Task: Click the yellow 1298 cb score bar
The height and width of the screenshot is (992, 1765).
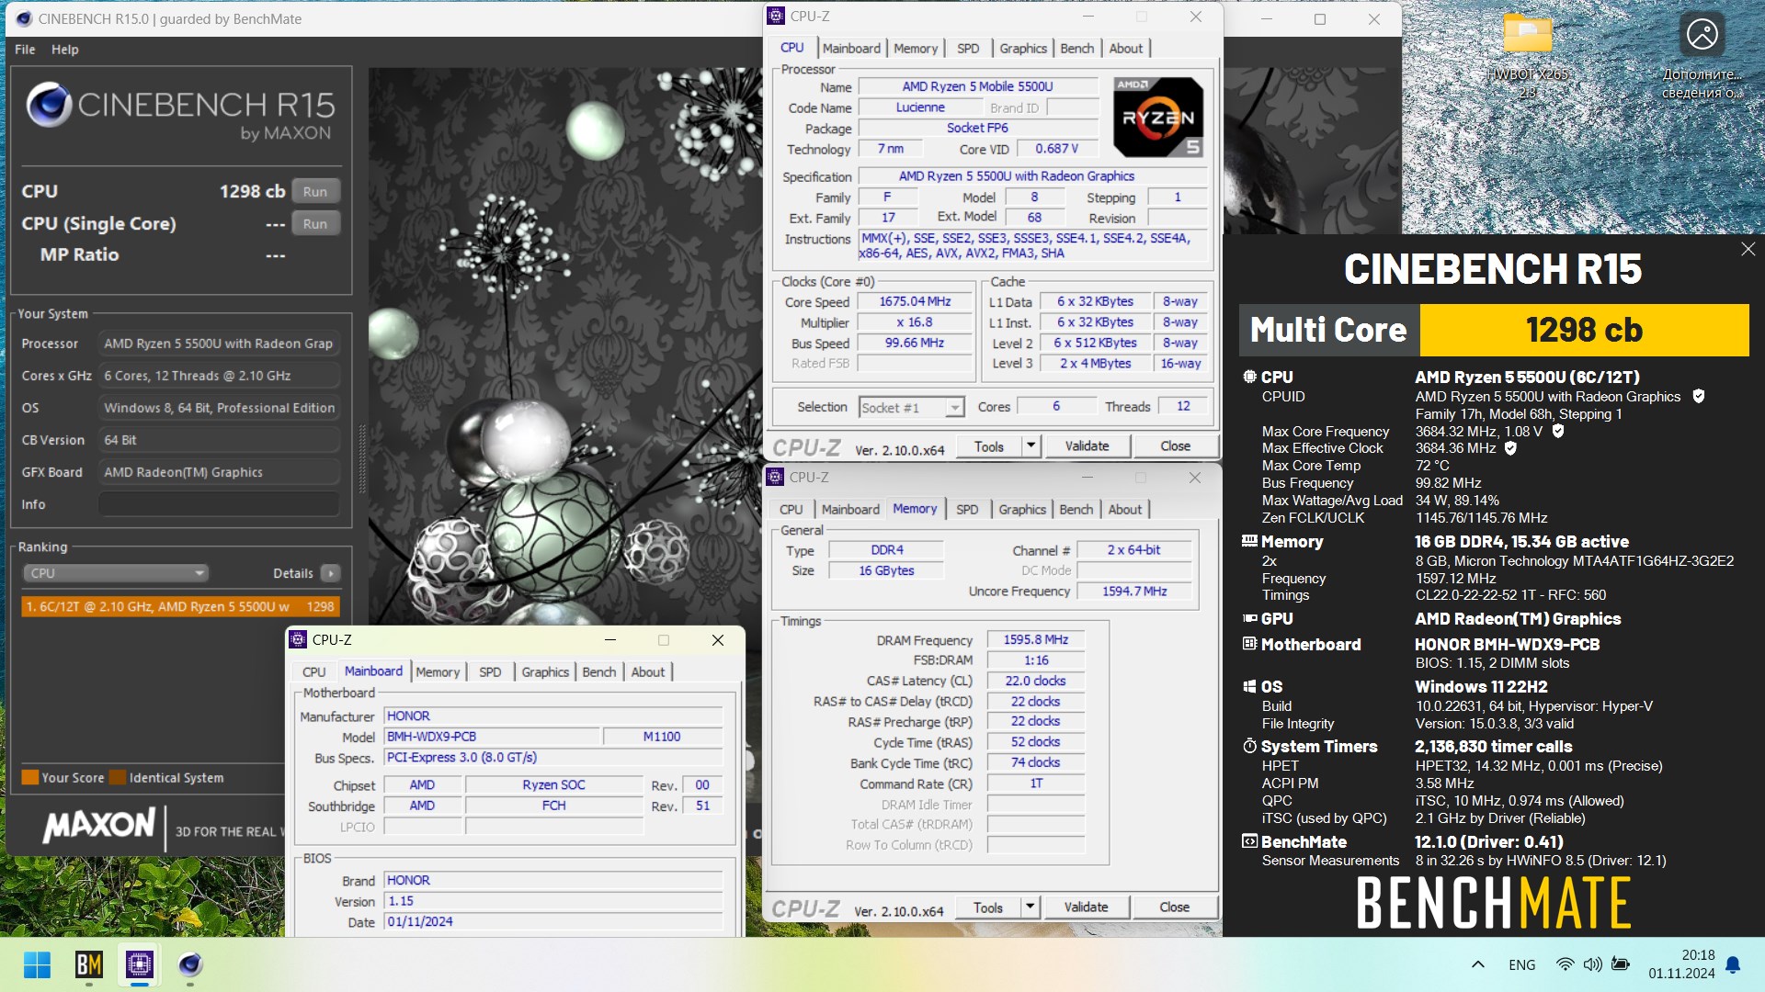Action: tap(1584, 330)
